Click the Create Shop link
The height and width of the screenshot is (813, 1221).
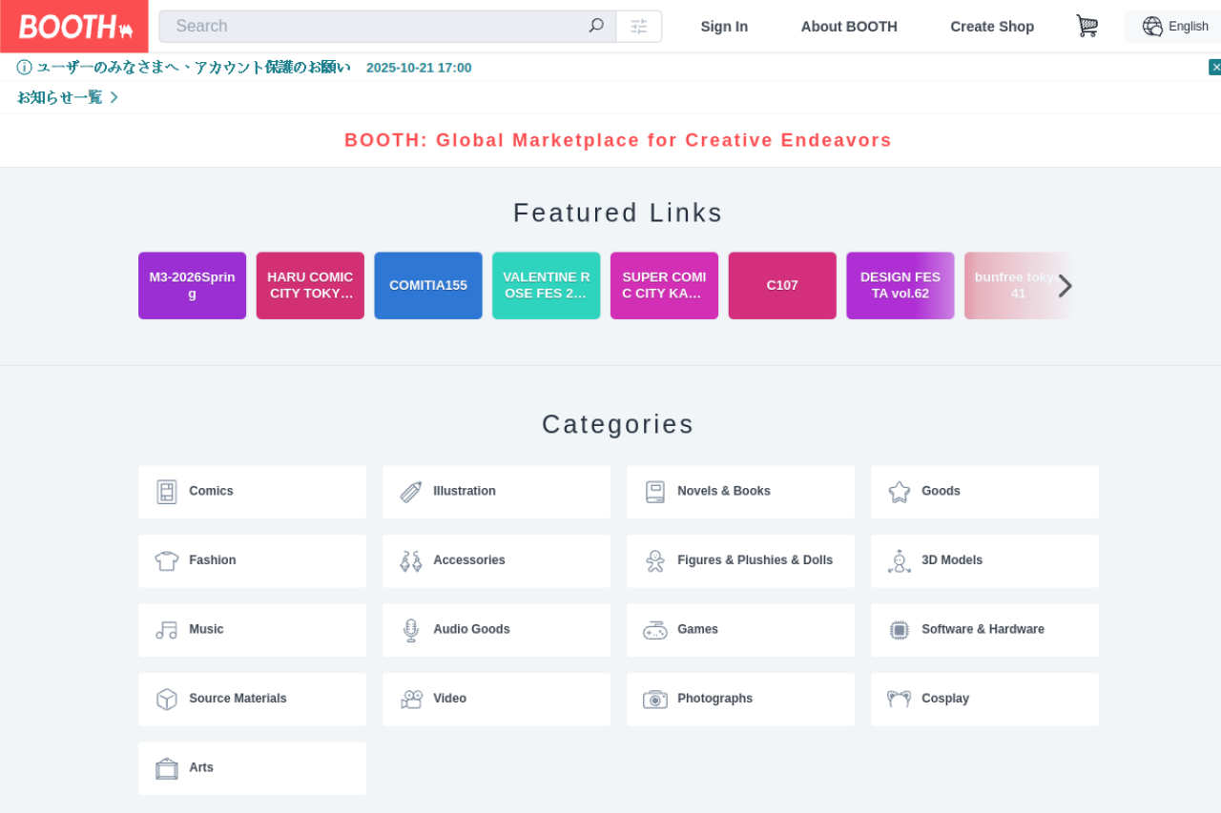(x=992, y=27)
